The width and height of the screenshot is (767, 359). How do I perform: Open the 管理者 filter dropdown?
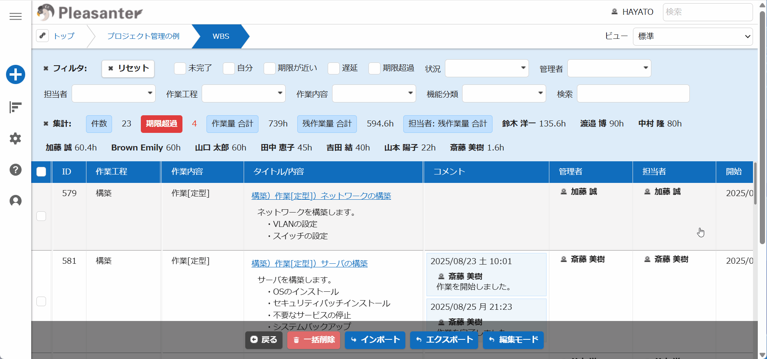609,68
